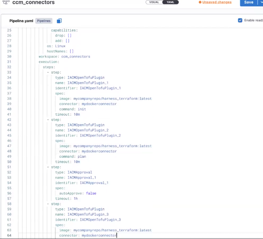Click the Pipelines tag label

44,20
